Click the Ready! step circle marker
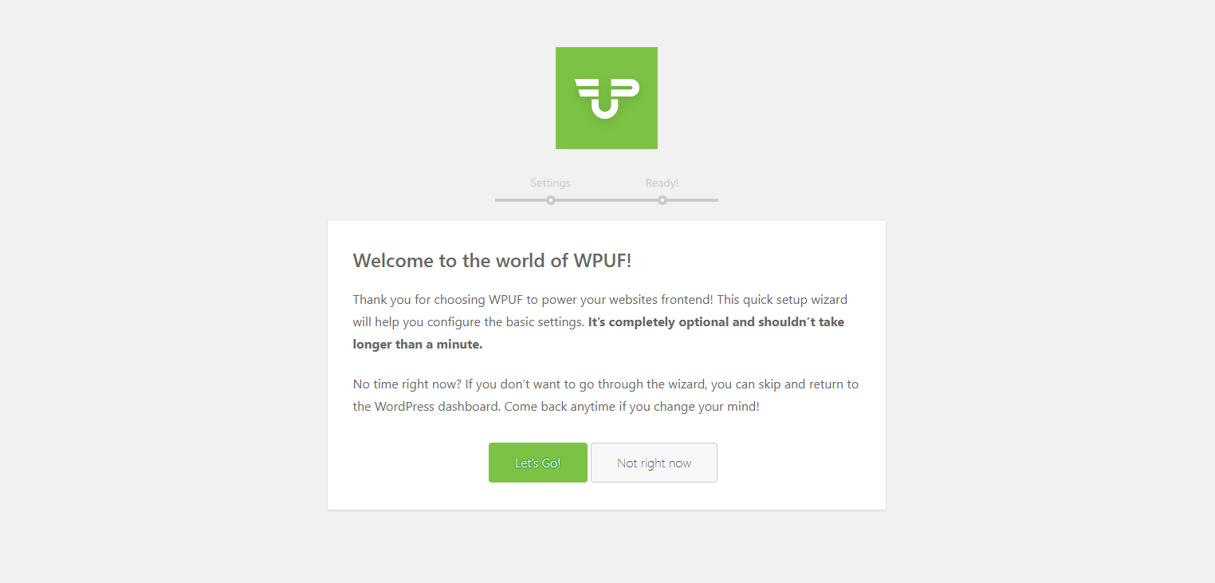This screenshot has width=1215, height=583. (x=663, y=200)
